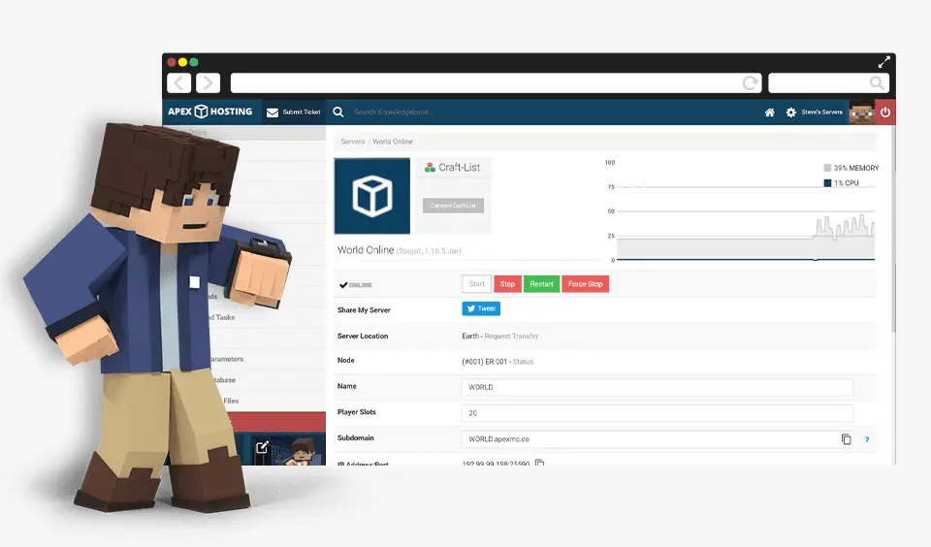Image resolution: width=931 pixels, height=547 pixels.
Task: Toggle the 39% MEMORY legend swatch
Action: click(827, 168)
